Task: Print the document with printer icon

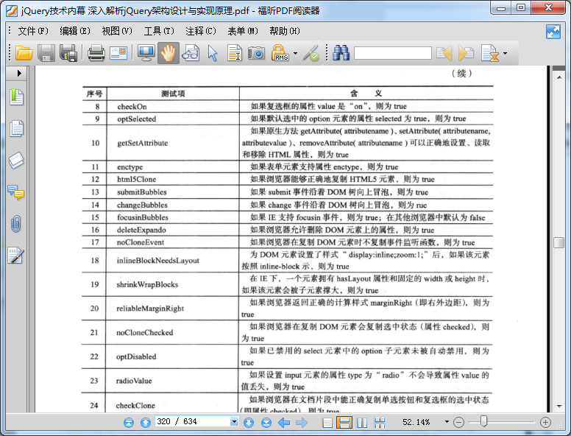Action: (x=96, y=53)
